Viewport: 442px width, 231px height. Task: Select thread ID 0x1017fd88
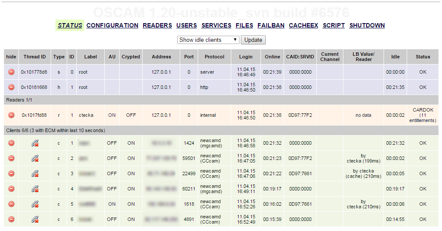coord(34,115)
